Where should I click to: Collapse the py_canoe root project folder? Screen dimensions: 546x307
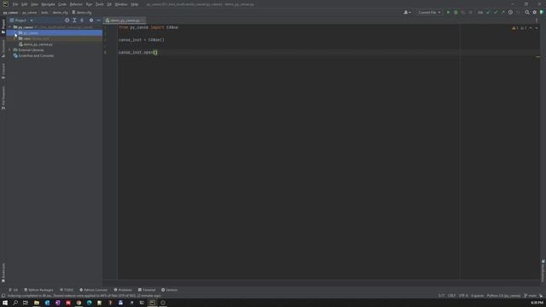[x=10, y=27]
